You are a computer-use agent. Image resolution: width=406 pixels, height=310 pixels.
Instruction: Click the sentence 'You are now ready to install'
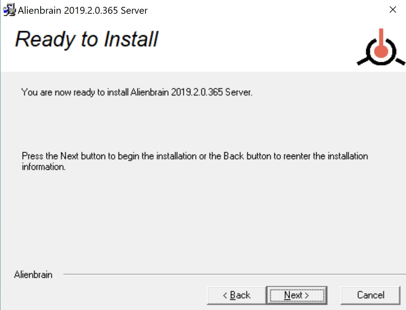[x=75, y=93]
